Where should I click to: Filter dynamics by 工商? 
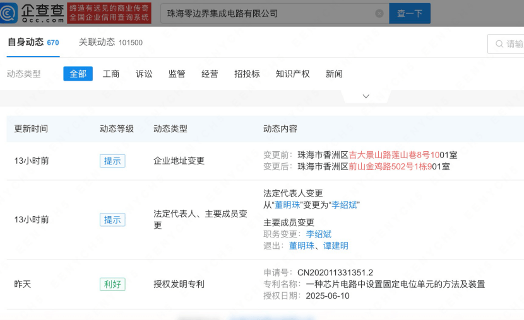click(x=111, y=74)
